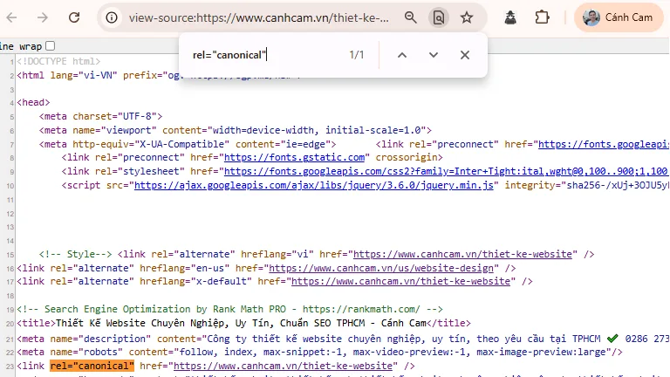Open the Extensions puzzle icon
Viewport: 670px width, 377px height.
(542, 17)
